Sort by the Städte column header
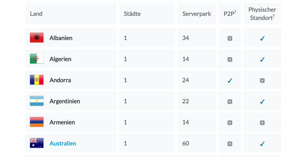 pyautogui.click(x=132, y=14)
